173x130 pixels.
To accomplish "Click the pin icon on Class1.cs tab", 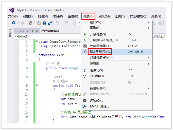I will click(x=32, y=31).
